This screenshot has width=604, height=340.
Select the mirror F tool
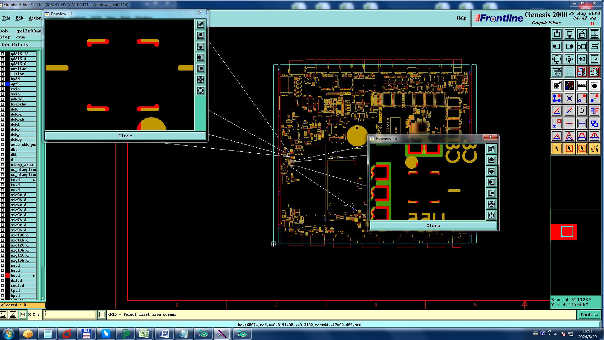594,111
